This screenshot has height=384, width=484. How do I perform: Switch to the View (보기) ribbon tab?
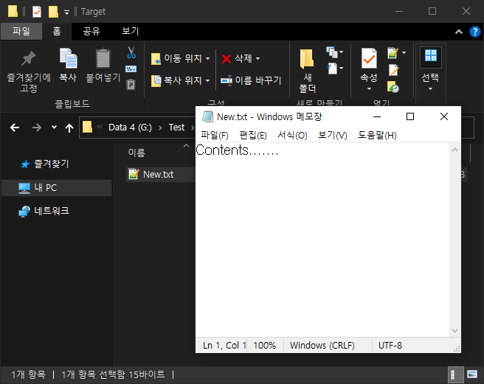(131, 31)
